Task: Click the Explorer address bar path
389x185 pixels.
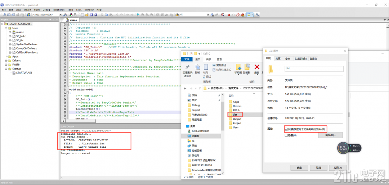Action: coord(232,88)
